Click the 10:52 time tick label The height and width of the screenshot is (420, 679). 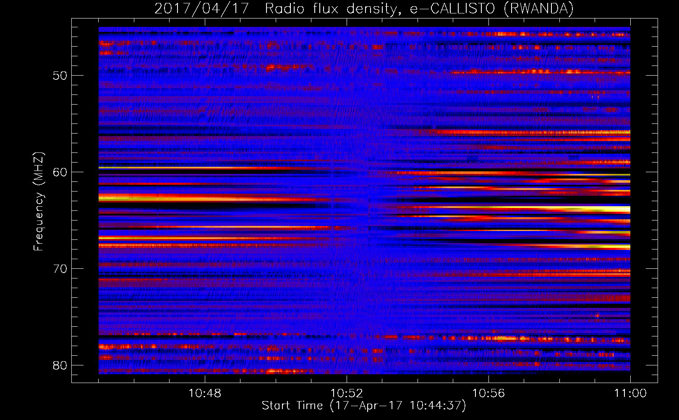[347, 394]
